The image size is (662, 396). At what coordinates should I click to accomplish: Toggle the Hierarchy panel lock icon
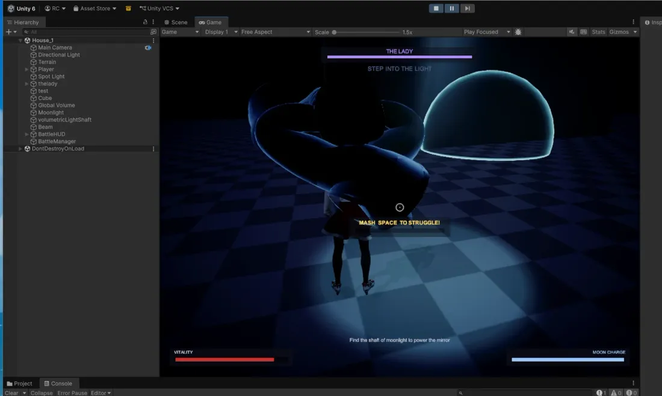pyautogui.click(x=145, y=22)
